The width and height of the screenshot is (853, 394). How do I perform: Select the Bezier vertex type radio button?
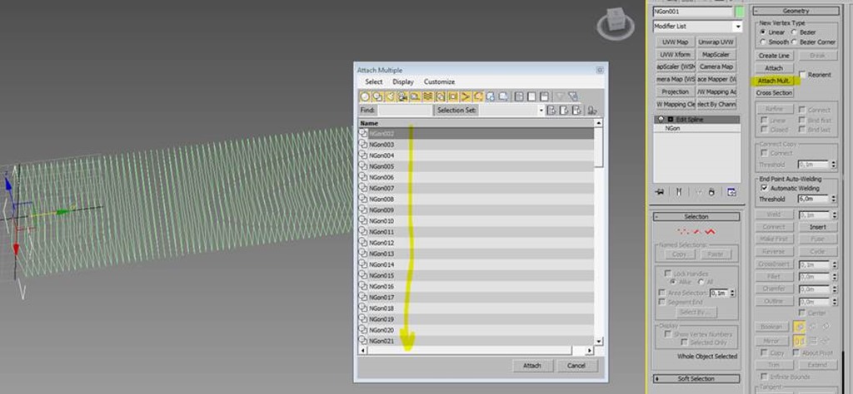(794, 32)
